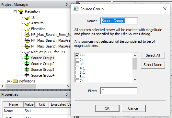Viewport: 172px width, 118px height.
Task: Enable source 4:1 checkbox
Action: [x=77, y=68]
